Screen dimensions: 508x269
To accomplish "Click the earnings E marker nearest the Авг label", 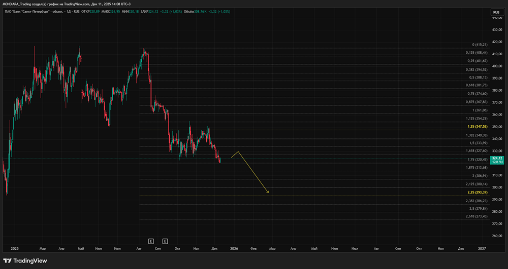I will (x=151, y=241).
